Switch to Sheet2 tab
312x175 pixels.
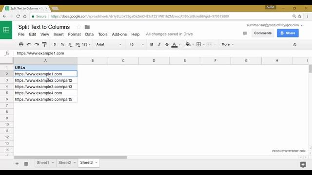tap(65, 163)
